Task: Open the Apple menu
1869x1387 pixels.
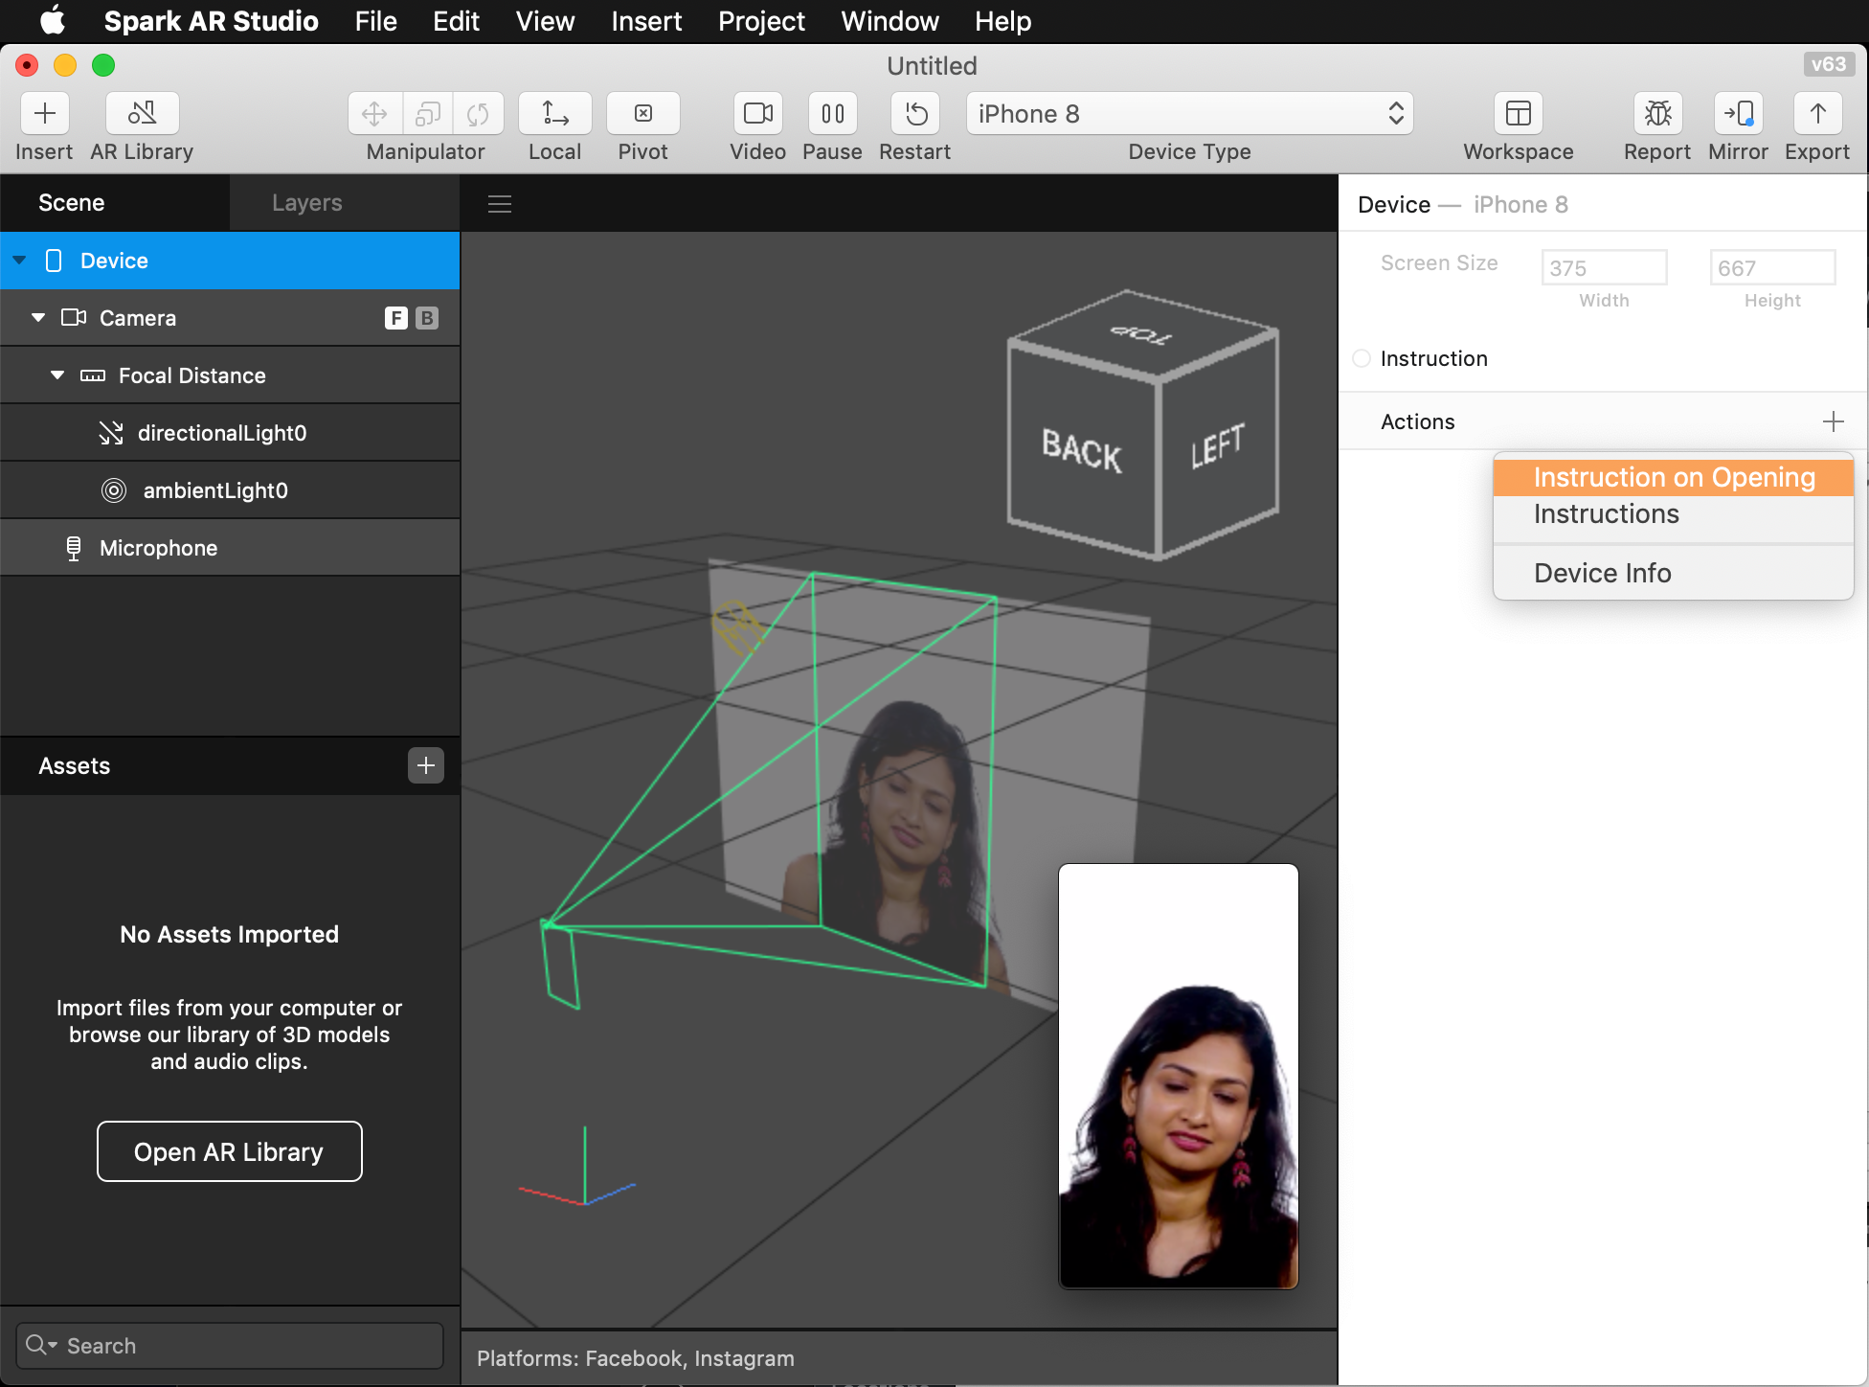Action: coord(53,20)
